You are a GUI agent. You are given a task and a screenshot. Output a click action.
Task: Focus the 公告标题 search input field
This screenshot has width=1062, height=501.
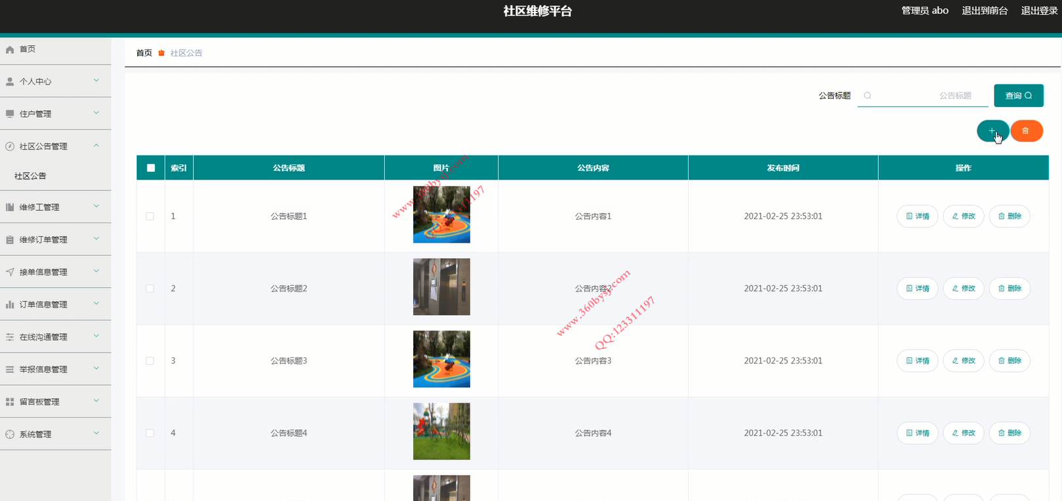click(923, 96)
